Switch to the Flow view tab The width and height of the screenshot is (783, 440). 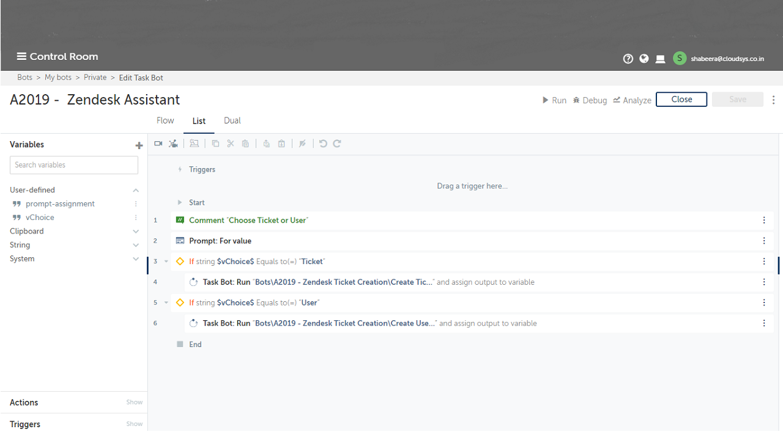coord(165,120)
